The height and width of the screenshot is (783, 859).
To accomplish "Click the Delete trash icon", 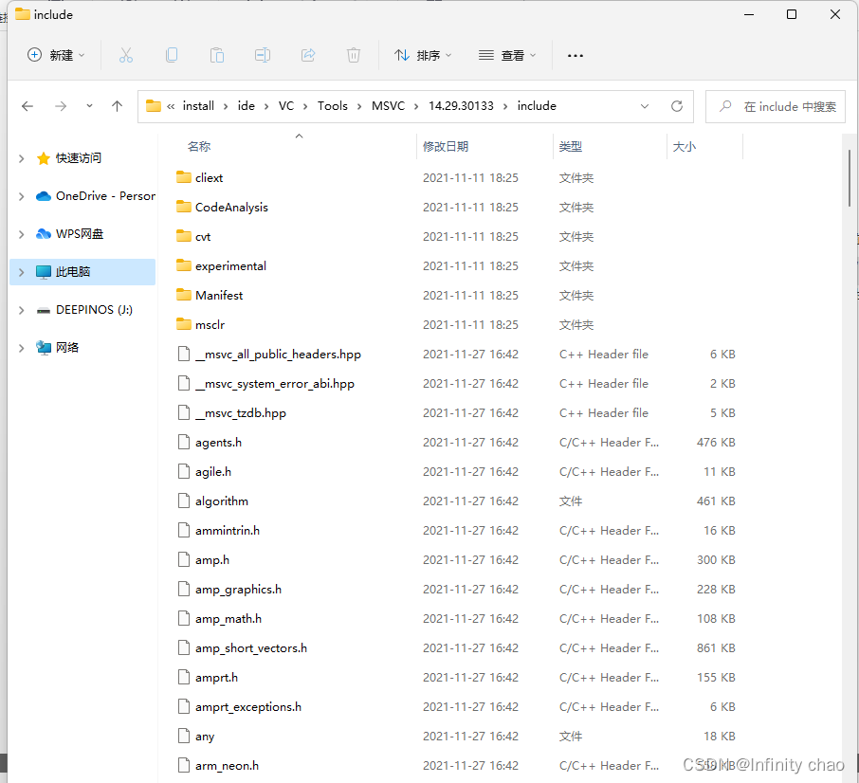I will click(354, 55).
